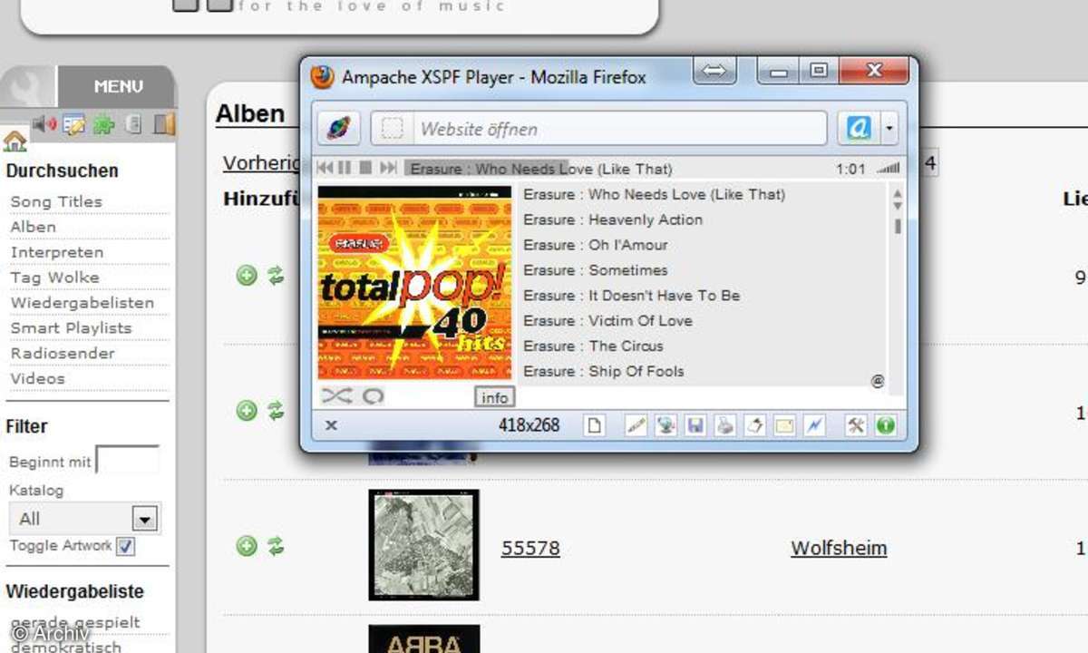Image resolution: width=1088 pixels, height=653 pixels.
Task: Add first album row with green plus
Action: (x=247, y=276)
